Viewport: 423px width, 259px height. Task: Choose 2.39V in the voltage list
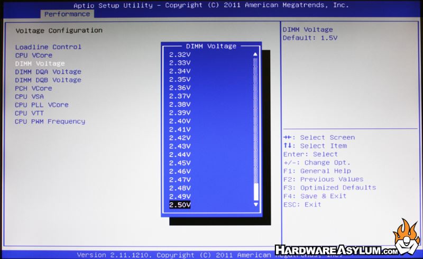[x=180, y=113]
